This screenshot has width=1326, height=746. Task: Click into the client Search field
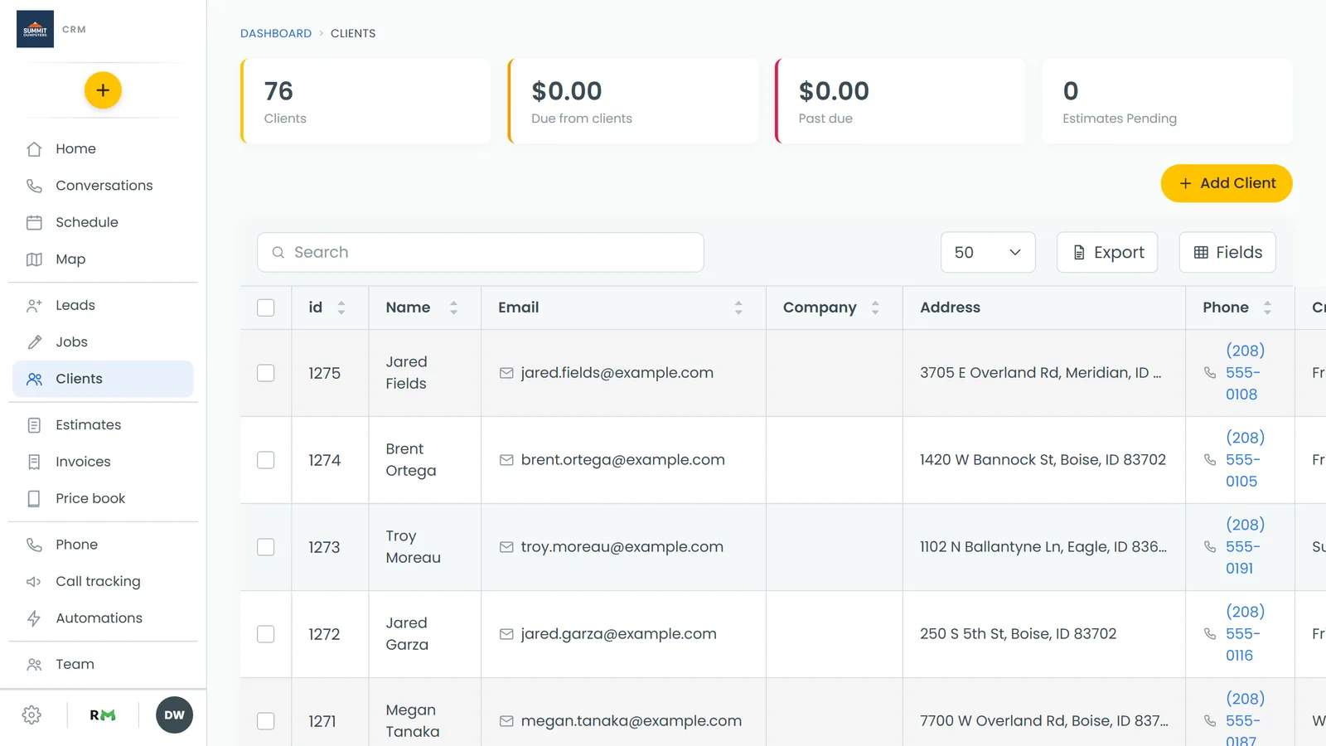click(x=481, y=252)
